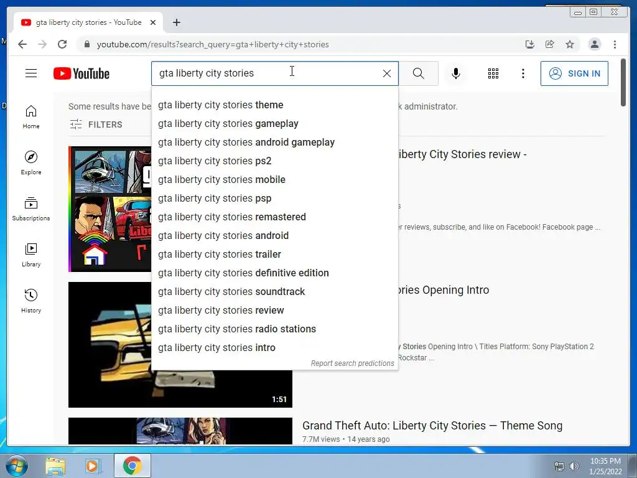Open the YouTube guide hamburger menu
Viewport: 637px width, 478px height.
(31, 73)
